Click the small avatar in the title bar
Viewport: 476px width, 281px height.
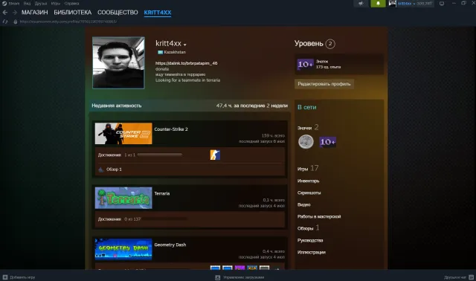click(x=392, y=3)
